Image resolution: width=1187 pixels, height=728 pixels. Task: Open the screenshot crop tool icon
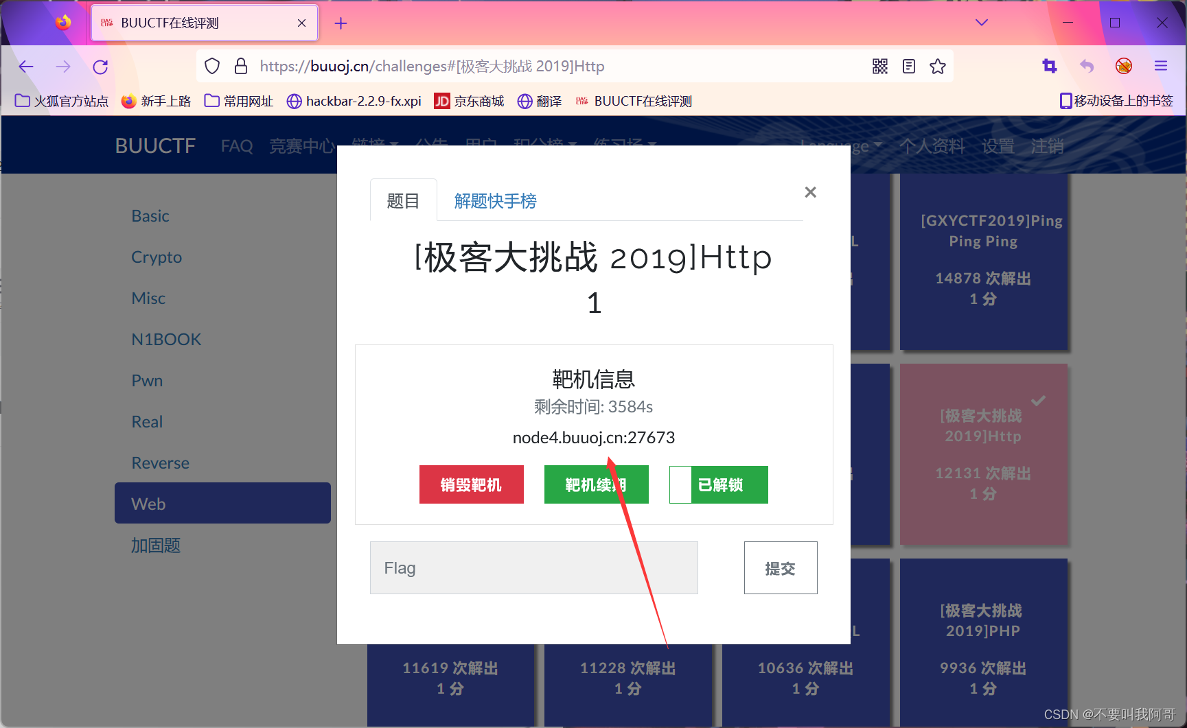[1049, 66]
